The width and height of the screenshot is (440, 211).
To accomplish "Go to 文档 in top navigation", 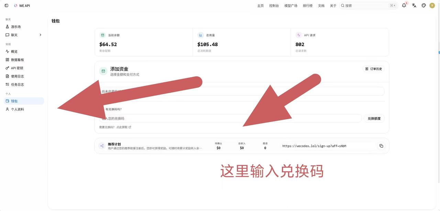I will 321,5.
